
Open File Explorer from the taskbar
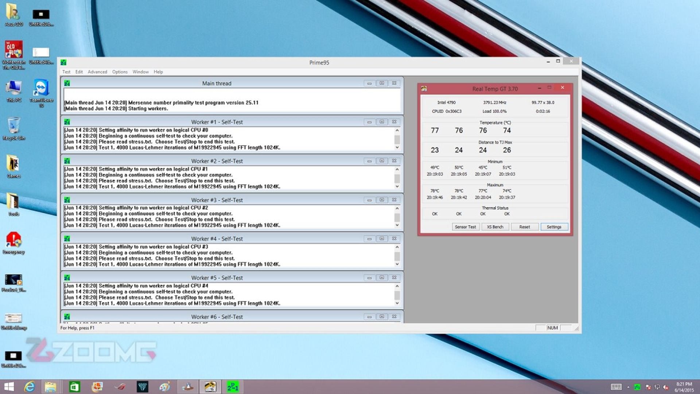point(51,387)
